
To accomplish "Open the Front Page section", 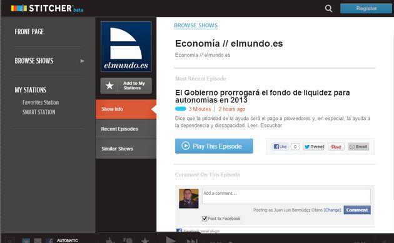I will (x=29, y=32).
